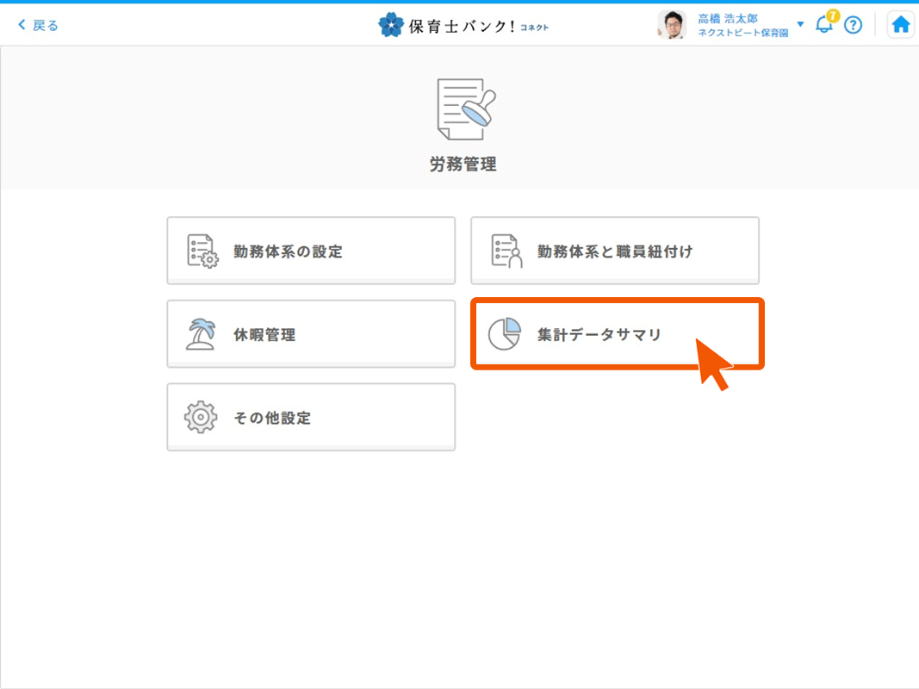Click the 労務管理 stamp document icon
Screen dimensions: 919x689
coord(465,109)
